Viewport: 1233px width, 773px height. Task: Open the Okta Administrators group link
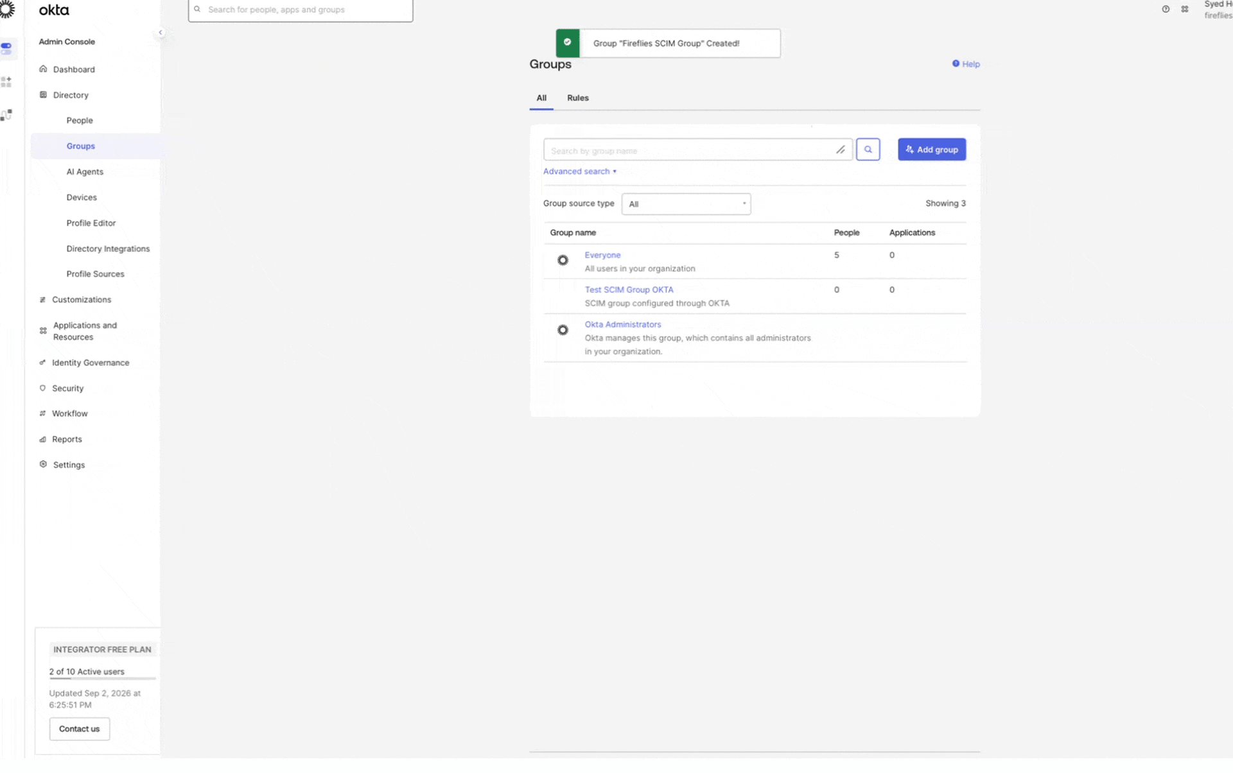pyautogui.click(x=622, y=325)
